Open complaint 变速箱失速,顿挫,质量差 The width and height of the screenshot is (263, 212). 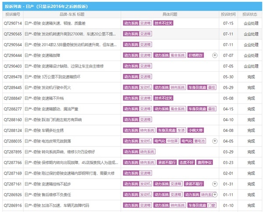pos(55,23)
